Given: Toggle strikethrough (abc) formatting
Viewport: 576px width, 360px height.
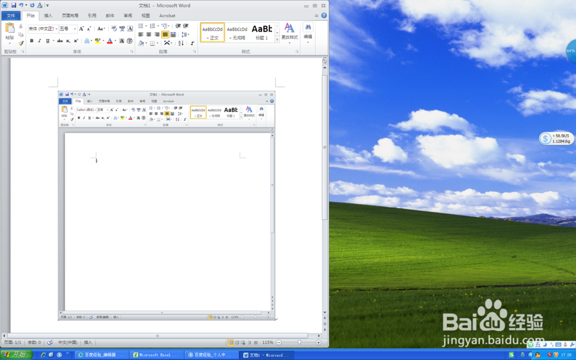Looking at the screenshot, I should point(60,41).
